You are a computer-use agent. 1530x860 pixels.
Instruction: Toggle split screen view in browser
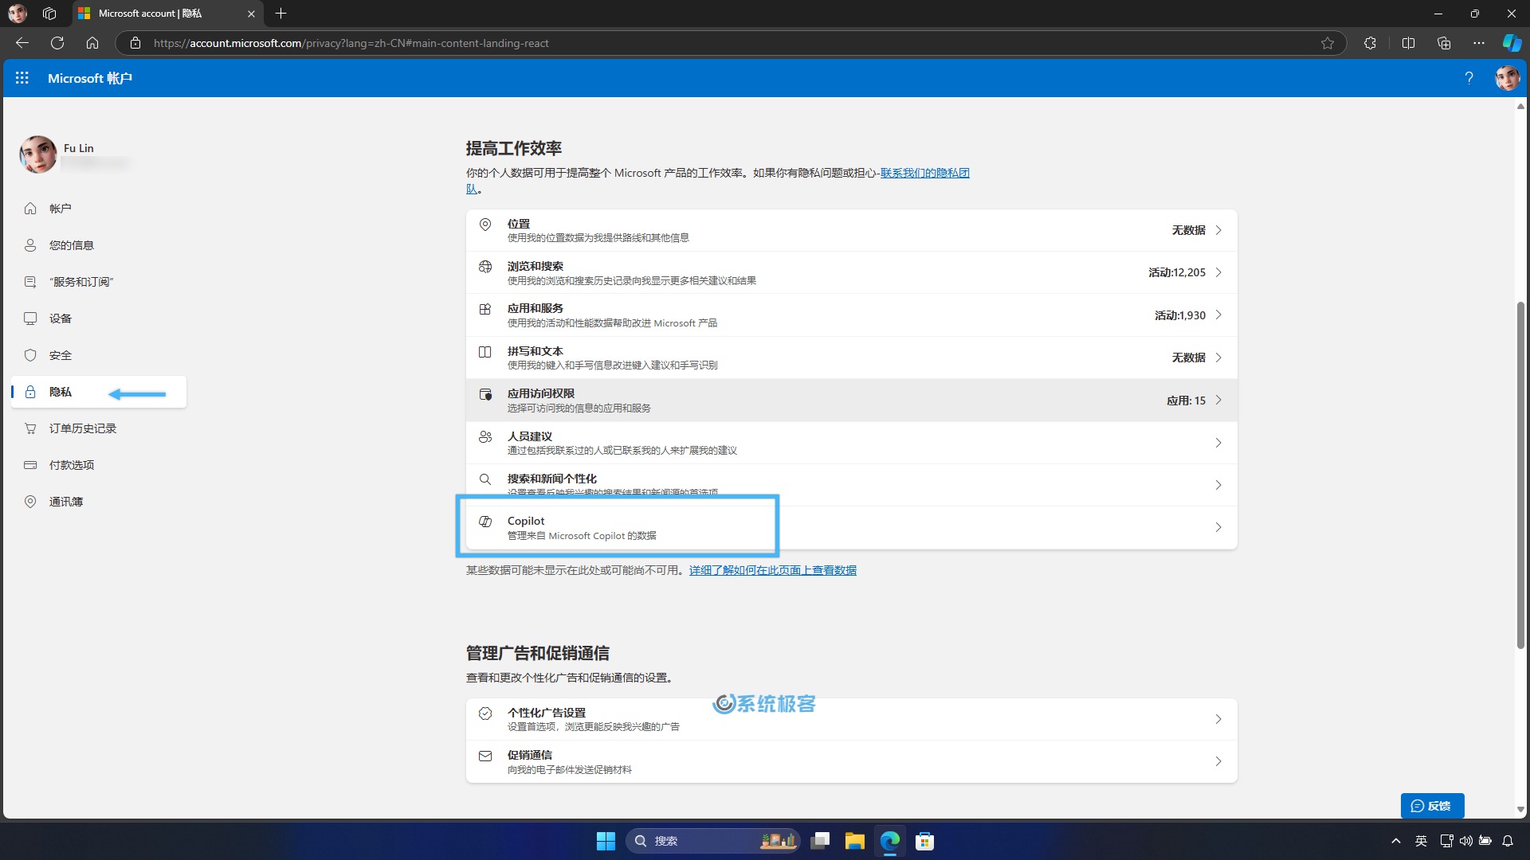pos(1408,43)
